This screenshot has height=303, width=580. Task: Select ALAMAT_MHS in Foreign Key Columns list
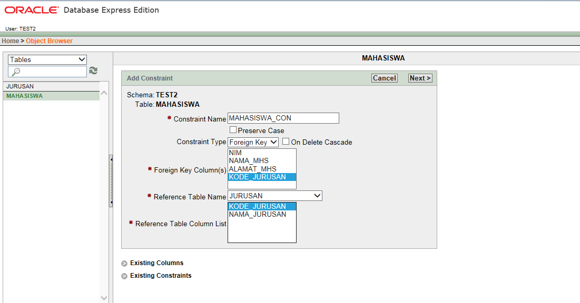[x=262, y=169]
